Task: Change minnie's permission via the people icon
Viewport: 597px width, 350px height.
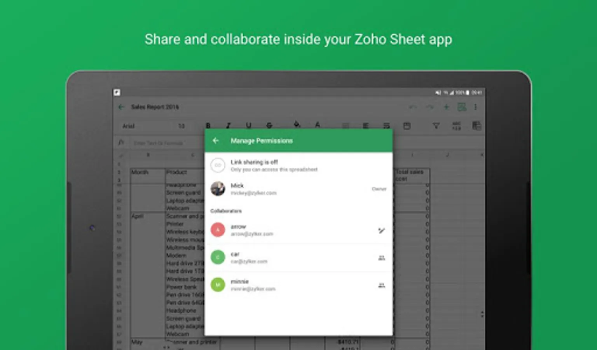Action: (x=381, y=285)
